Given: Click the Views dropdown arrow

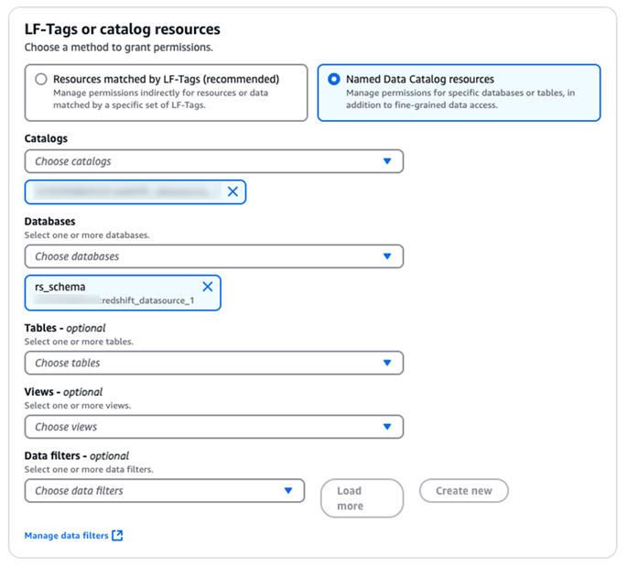Looking at the screenshot, I should 387,427.
